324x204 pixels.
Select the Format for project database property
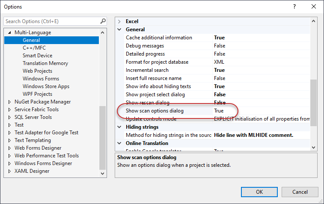[157, 62]
